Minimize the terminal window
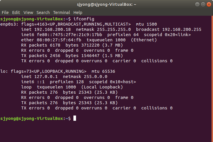Viewport: 213px width, 142px height. (197, 4)
